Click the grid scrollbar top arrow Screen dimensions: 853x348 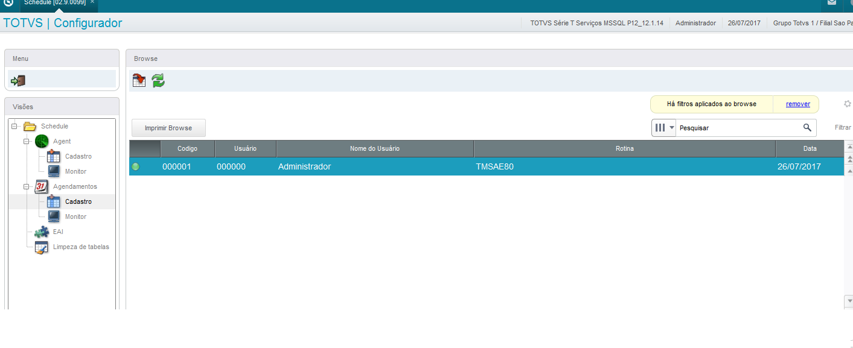(x=849, y=147)
